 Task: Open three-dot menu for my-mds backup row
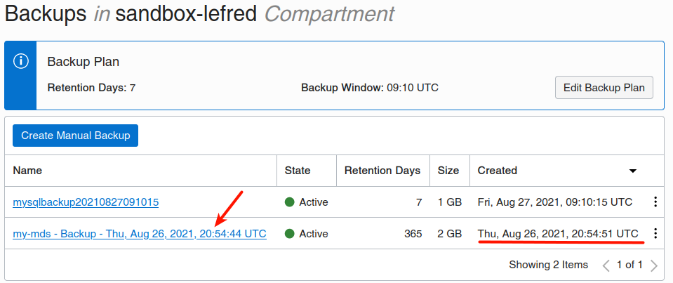point(655,234)
